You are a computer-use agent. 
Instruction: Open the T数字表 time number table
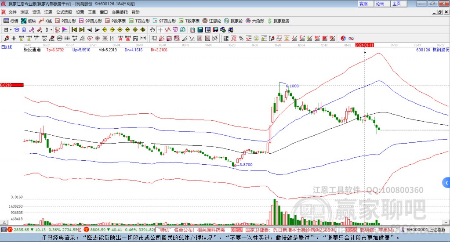tap(189, 21)
